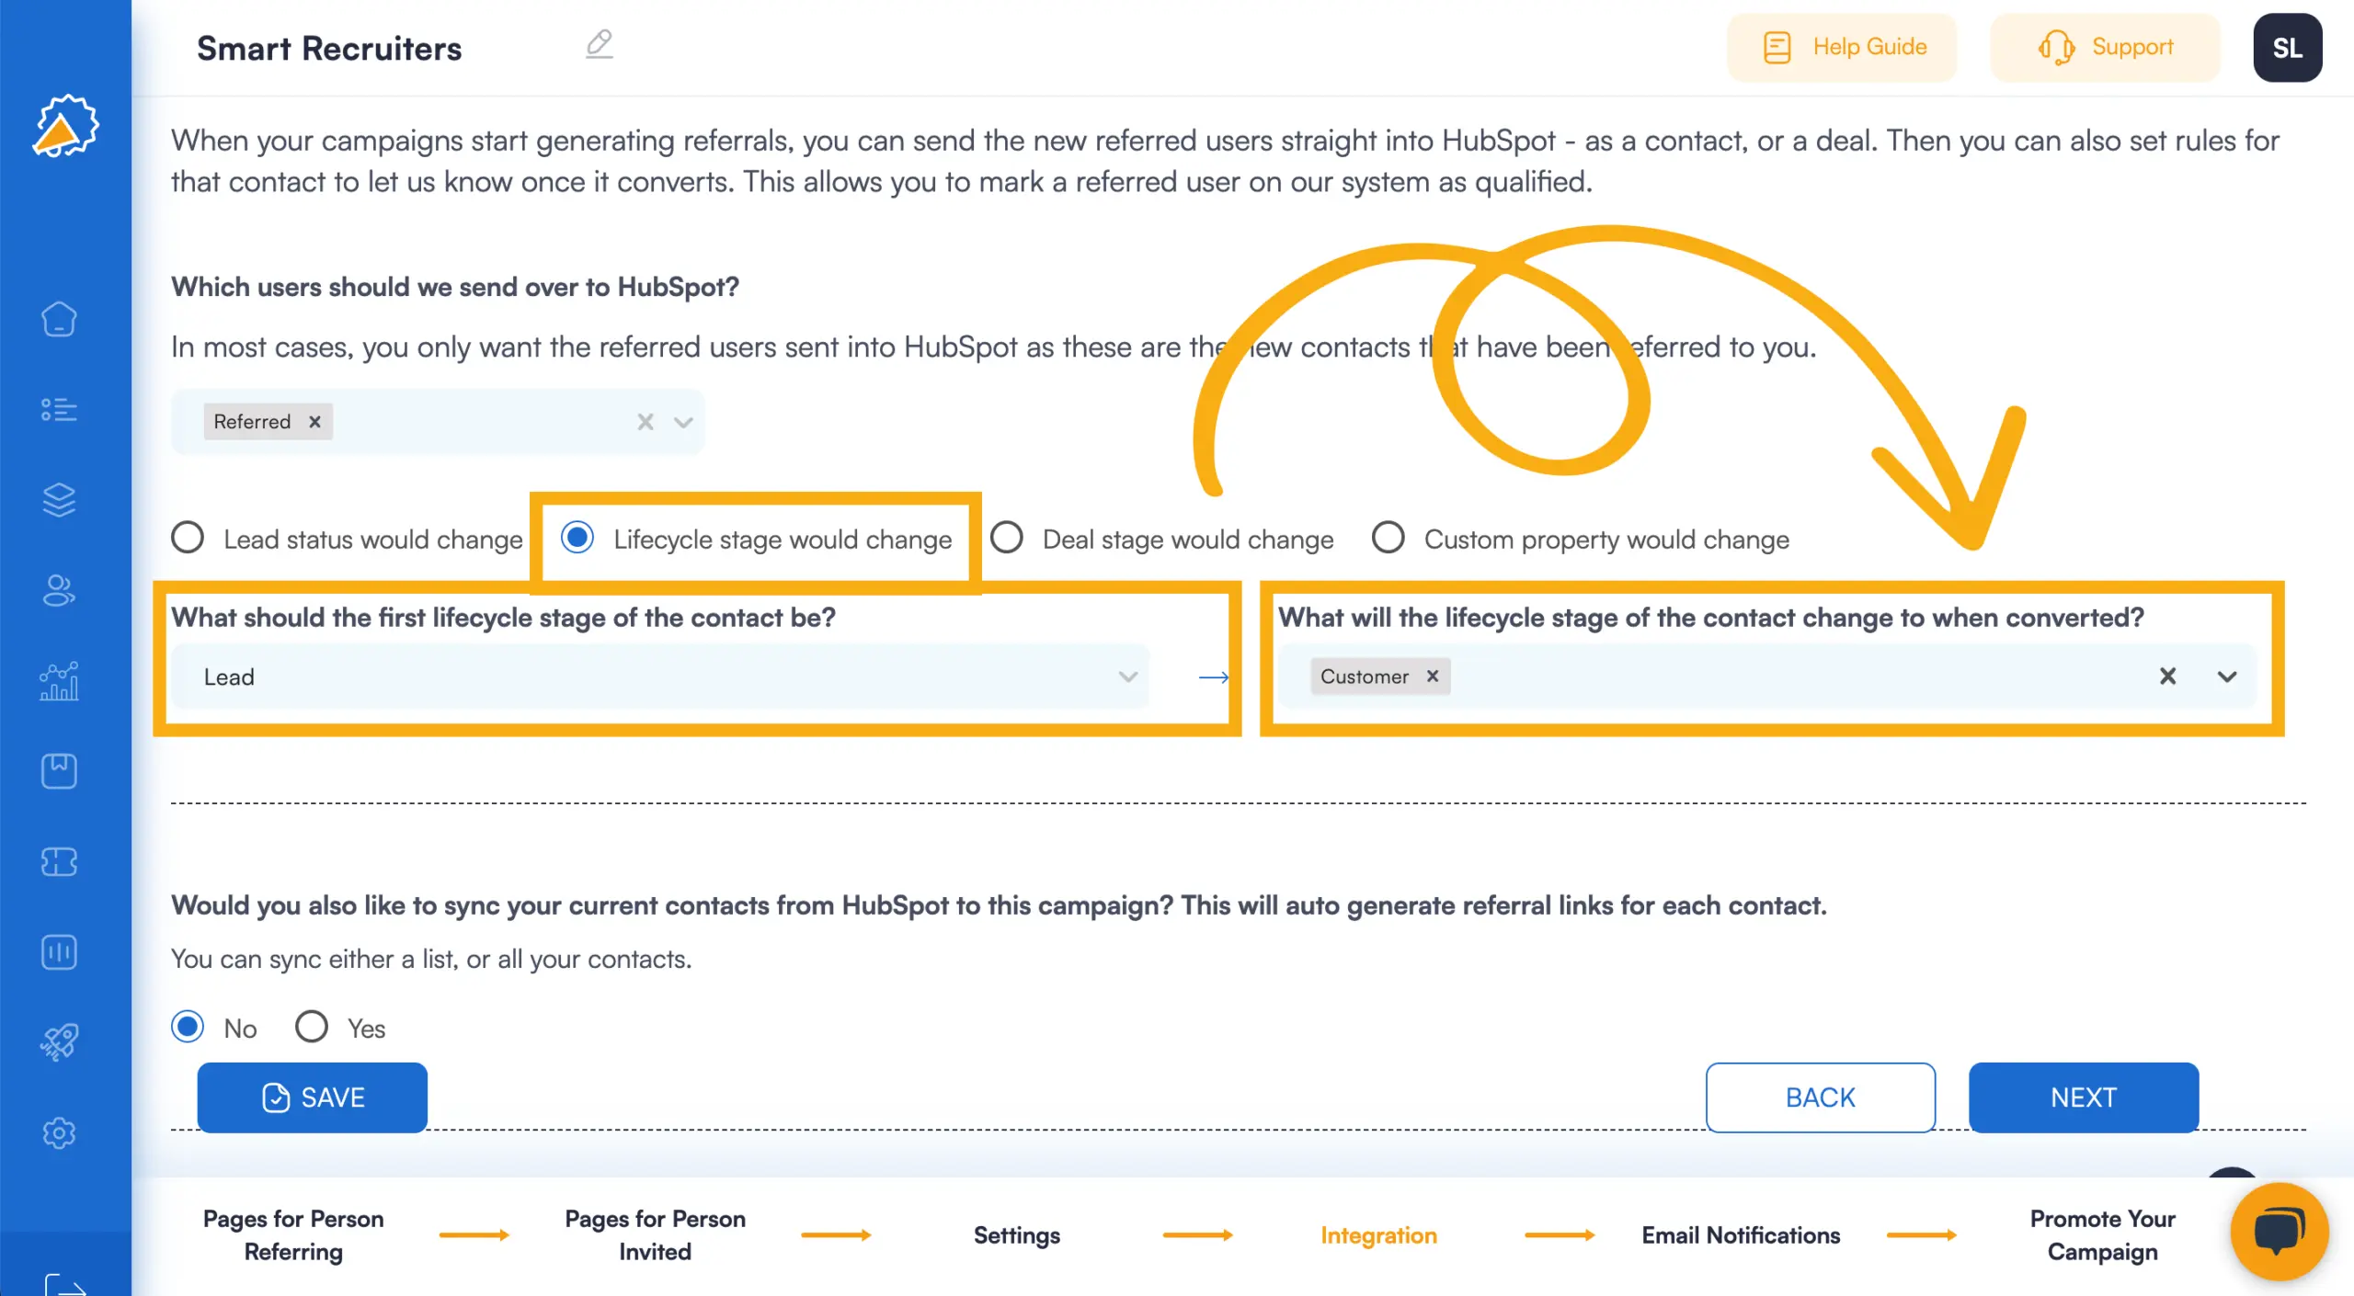Select the Lead status would change option
This screenshot has height=1296, width=2354.
pos(189,540)
